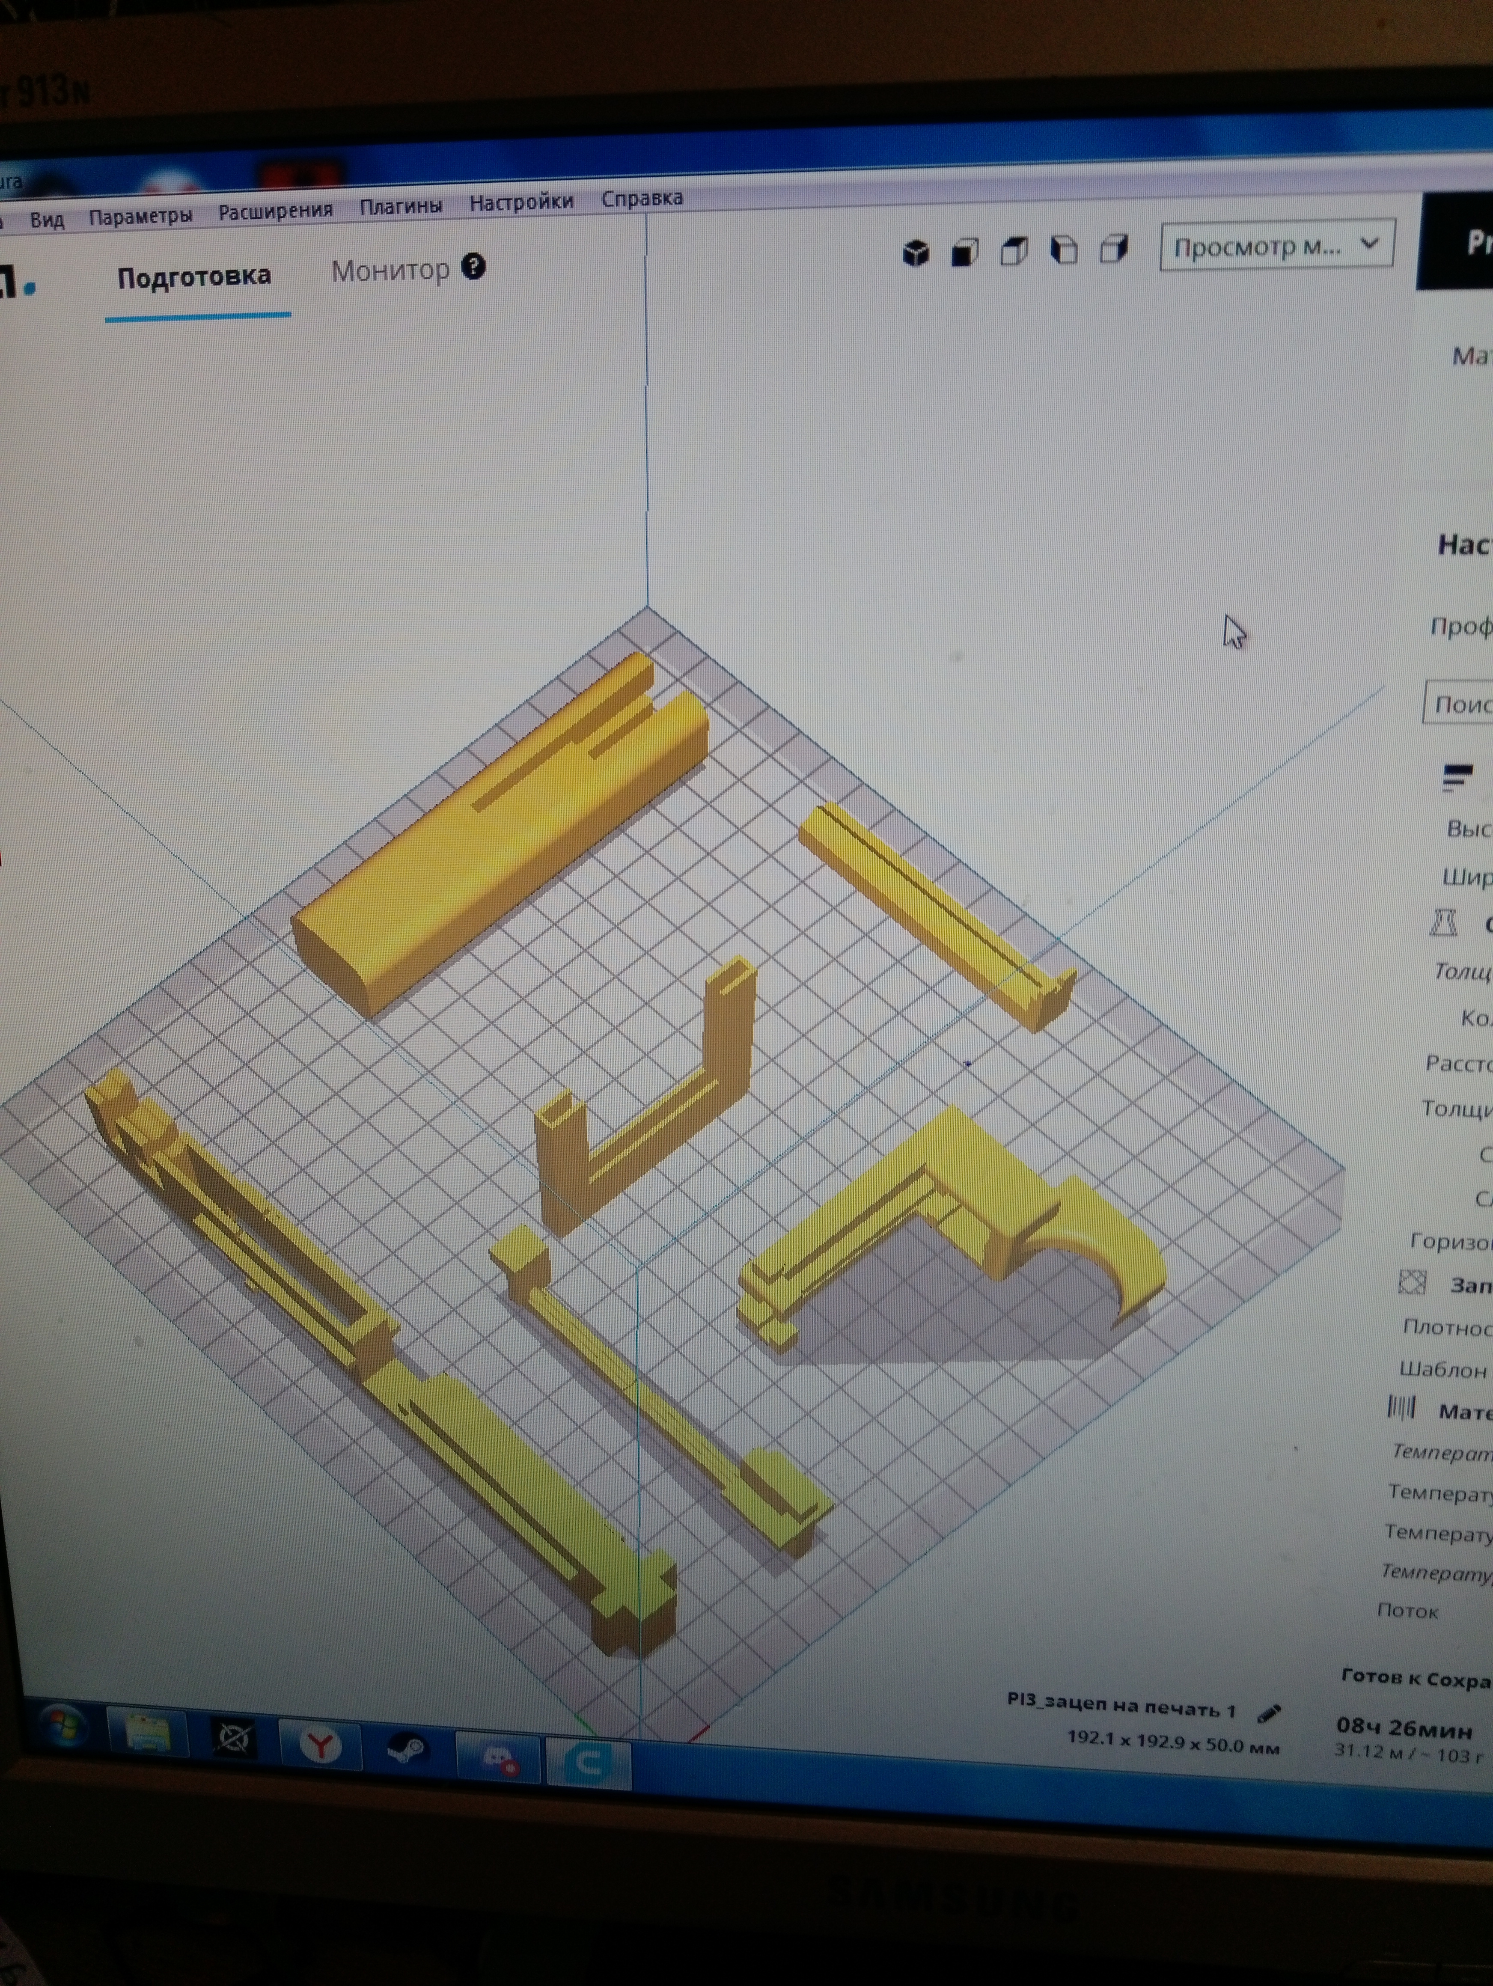Click the Monitor tab help question icon

pyautogui.click(x=473, y=267)
